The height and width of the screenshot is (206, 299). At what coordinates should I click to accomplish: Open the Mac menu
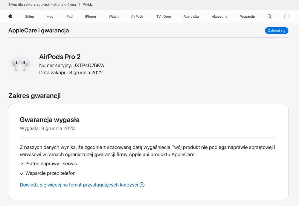pos(50,16)
